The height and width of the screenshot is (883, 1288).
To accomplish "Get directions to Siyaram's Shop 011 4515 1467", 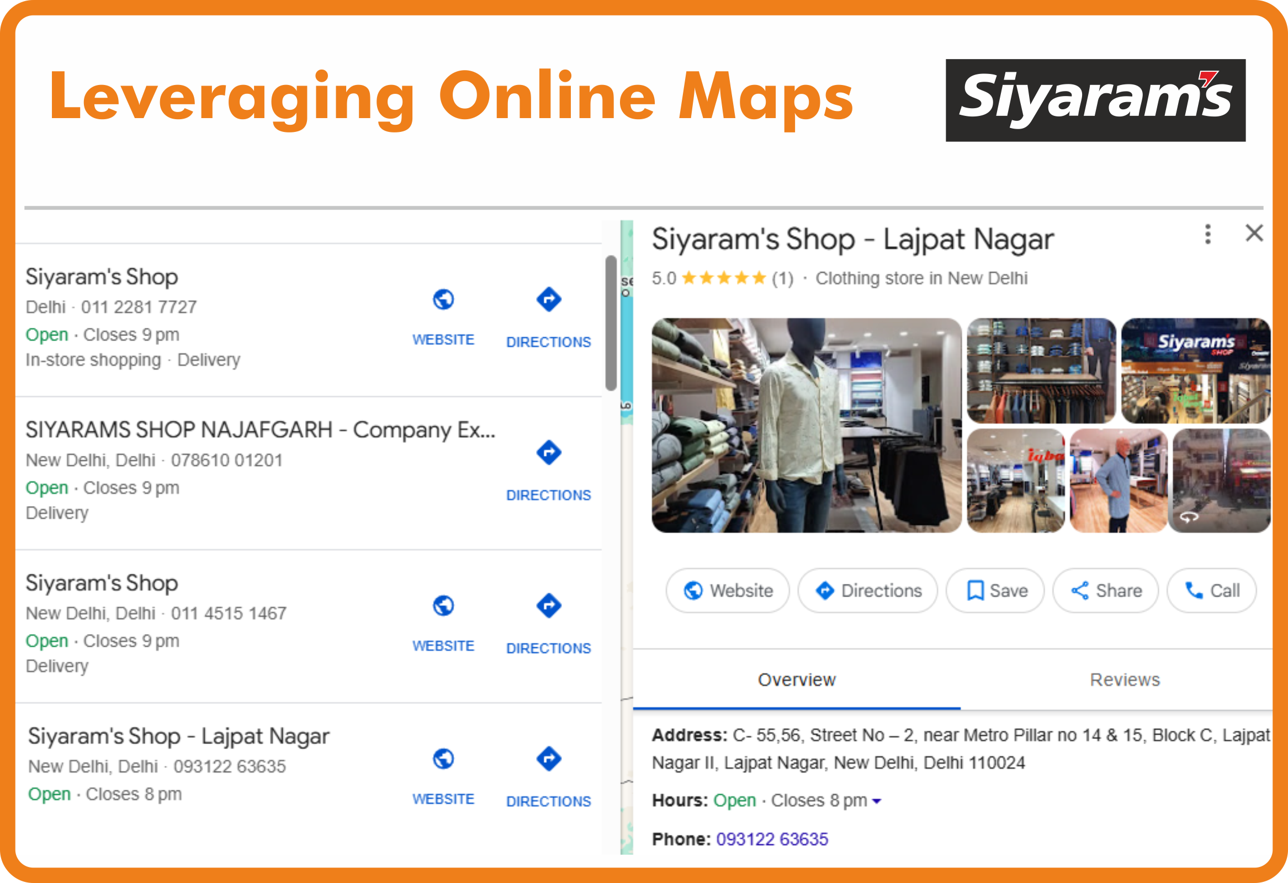I will [548, 624].
